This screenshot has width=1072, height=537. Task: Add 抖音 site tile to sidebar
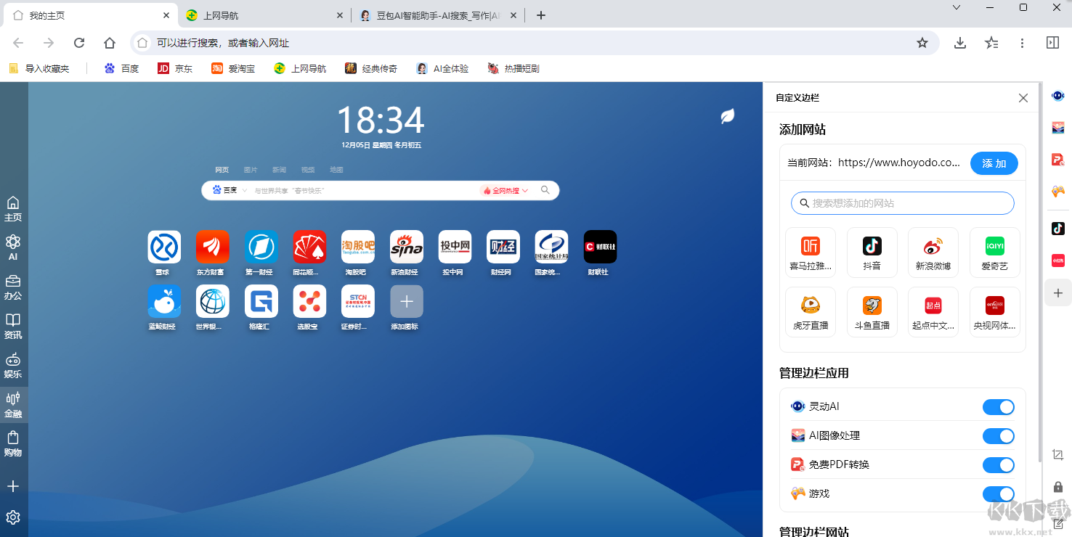[872, 253]
